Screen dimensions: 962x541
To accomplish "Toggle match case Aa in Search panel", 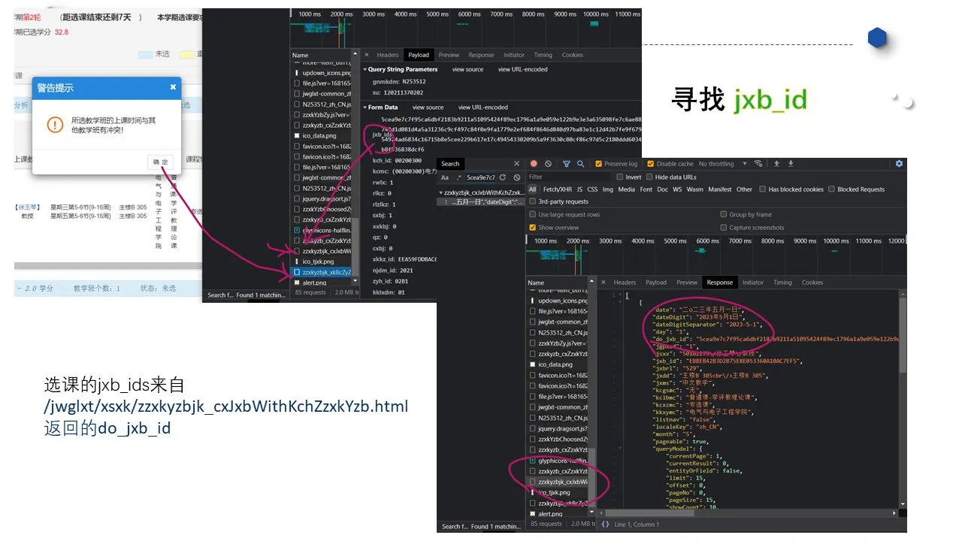I will coord(445,177).
